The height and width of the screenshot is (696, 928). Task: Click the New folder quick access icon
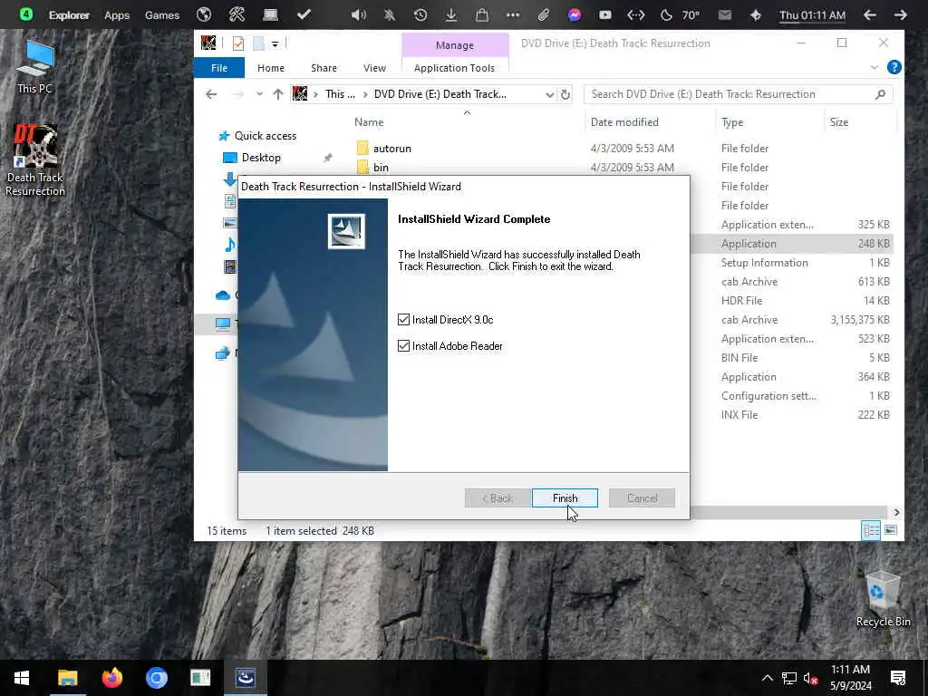pos(258,43)
